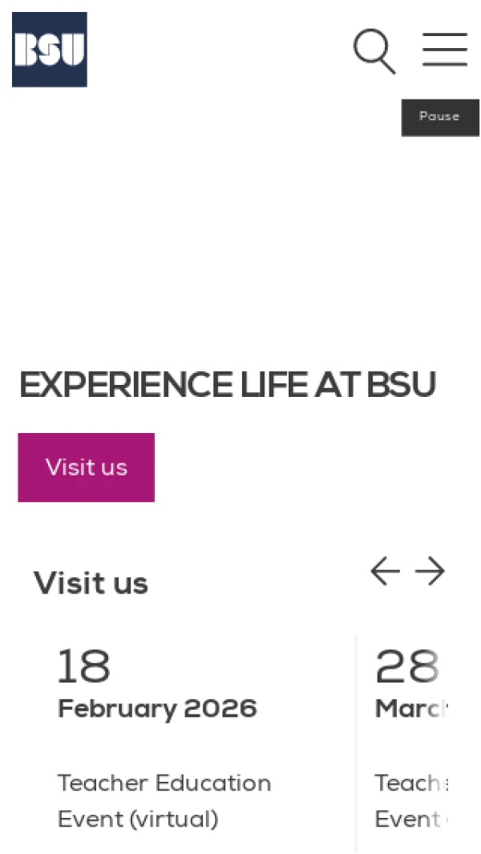This screenshot has height=854, width=481.
Task: Click the magenta Visit us button
Action: 87,467
